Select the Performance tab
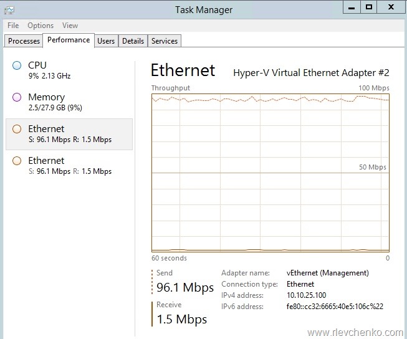This screenshot has width=407, height=339. pos(69,40)
